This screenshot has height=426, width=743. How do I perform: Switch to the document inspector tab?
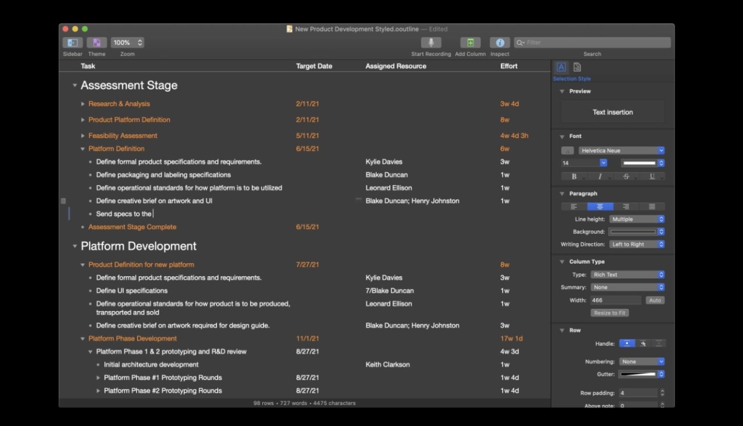click(576, 67)
